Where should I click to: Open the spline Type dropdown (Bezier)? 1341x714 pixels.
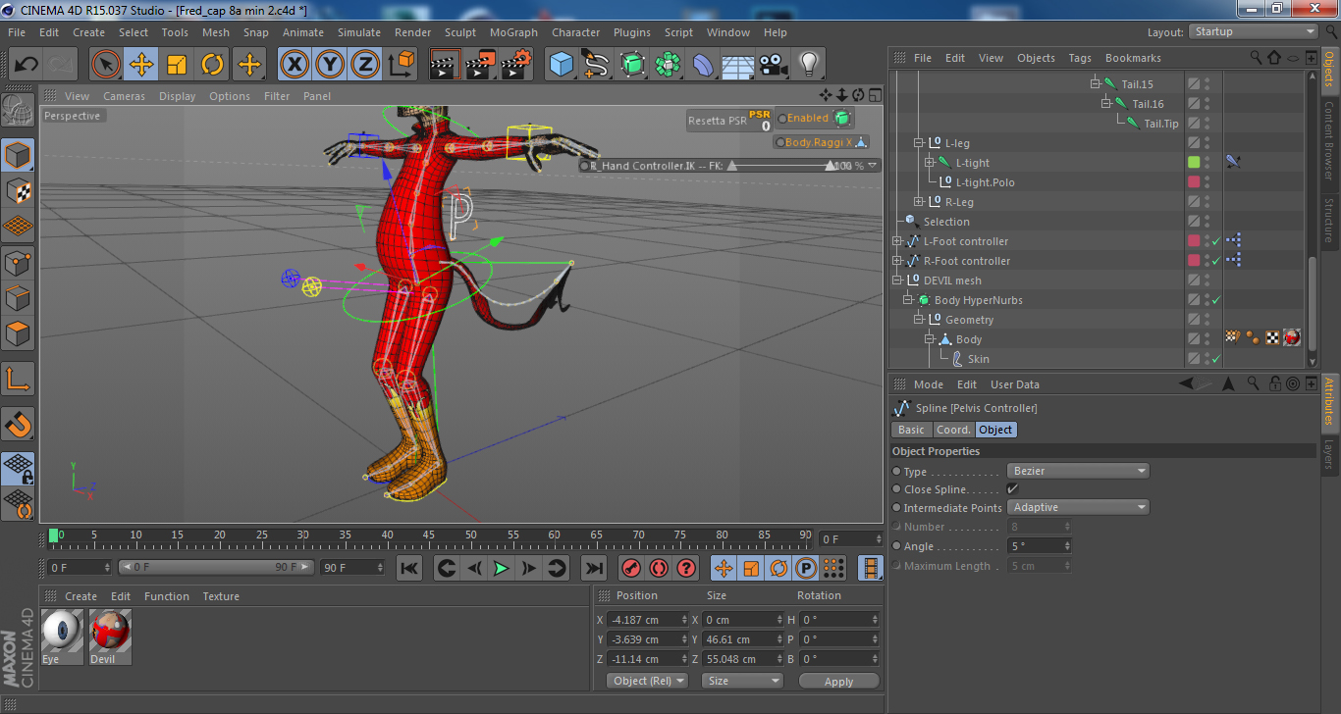coord(1078,471)
